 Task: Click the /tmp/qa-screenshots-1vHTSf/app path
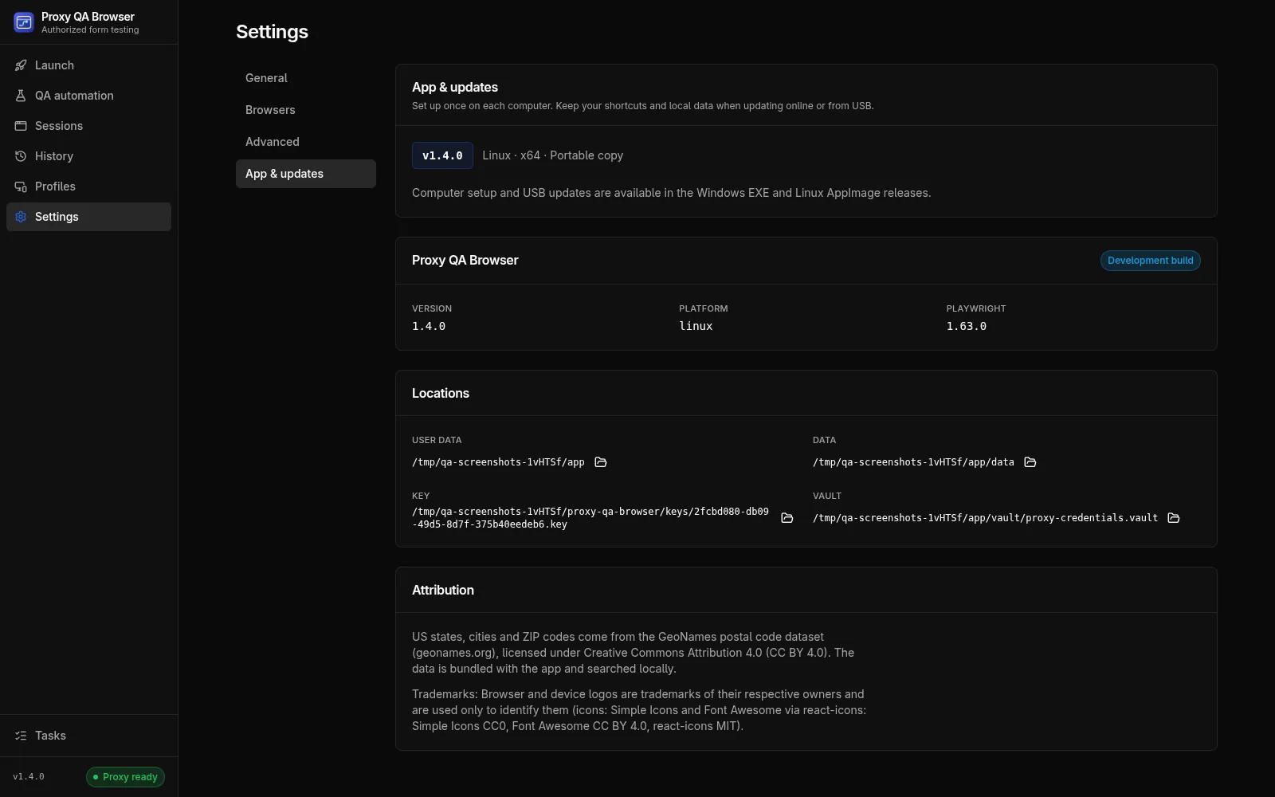point(498,462)
